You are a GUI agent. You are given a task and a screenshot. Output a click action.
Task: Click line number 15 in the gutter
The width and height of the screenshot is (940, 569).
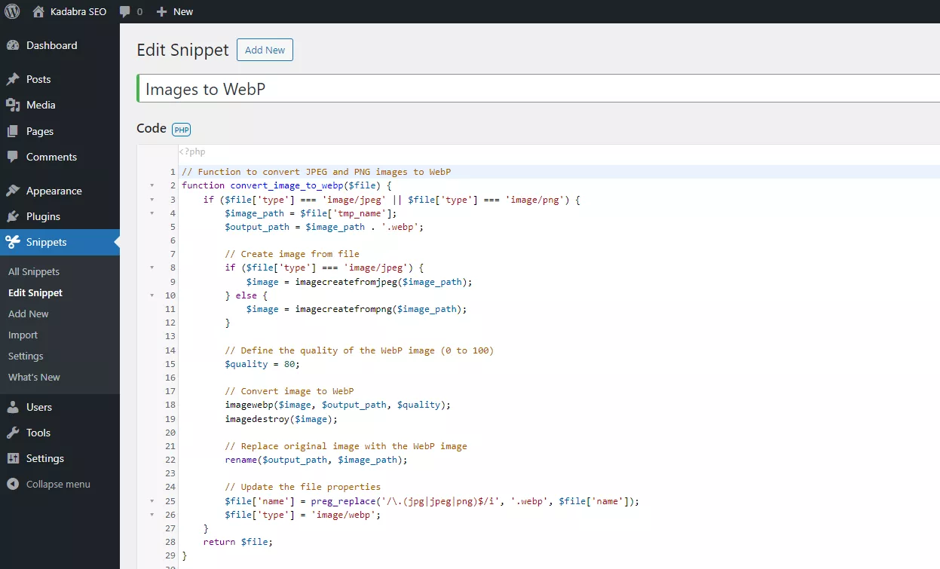pyautogui.click(x=170, y=364)
